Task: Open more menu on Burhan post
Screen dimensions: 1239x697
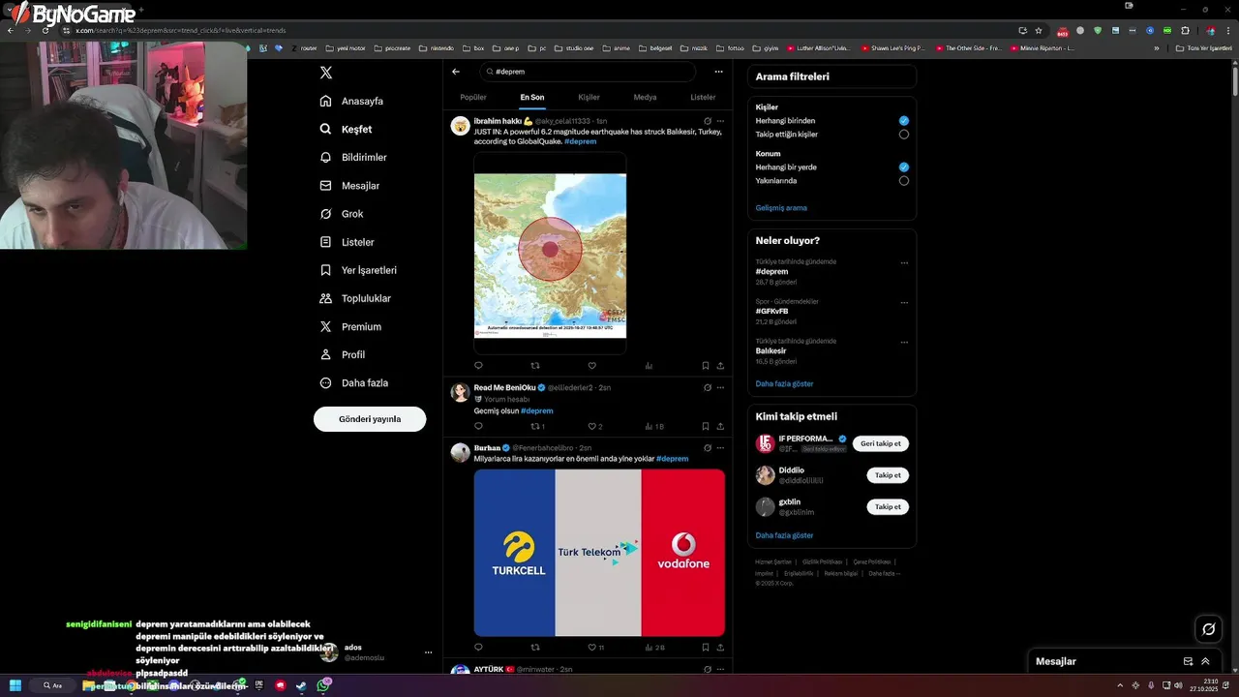Action: [720, 448]
